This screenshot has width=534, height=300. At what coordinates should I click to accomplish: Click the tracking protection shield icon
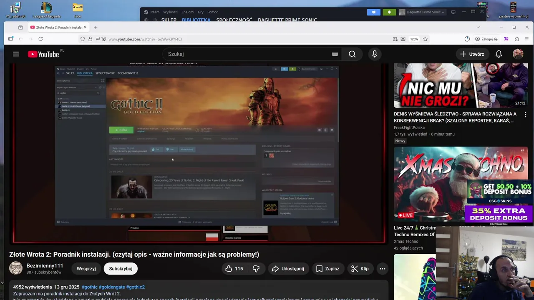(83, 39)
